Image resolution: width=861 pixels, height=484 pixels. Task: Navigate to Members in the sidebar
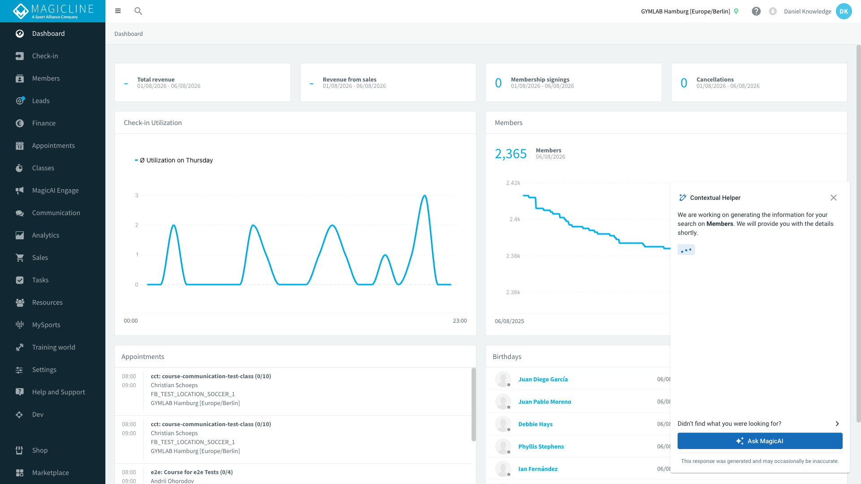coord(53,78)
